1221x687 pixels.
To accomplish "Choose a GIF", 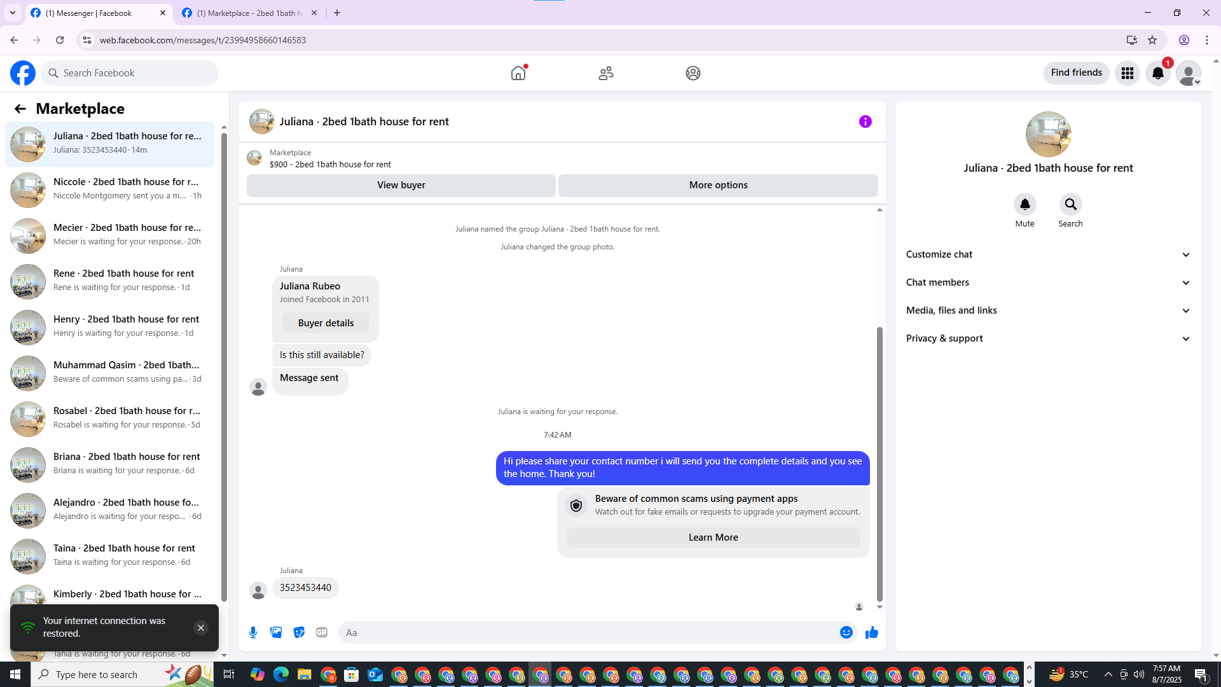I will coord(322,632).
